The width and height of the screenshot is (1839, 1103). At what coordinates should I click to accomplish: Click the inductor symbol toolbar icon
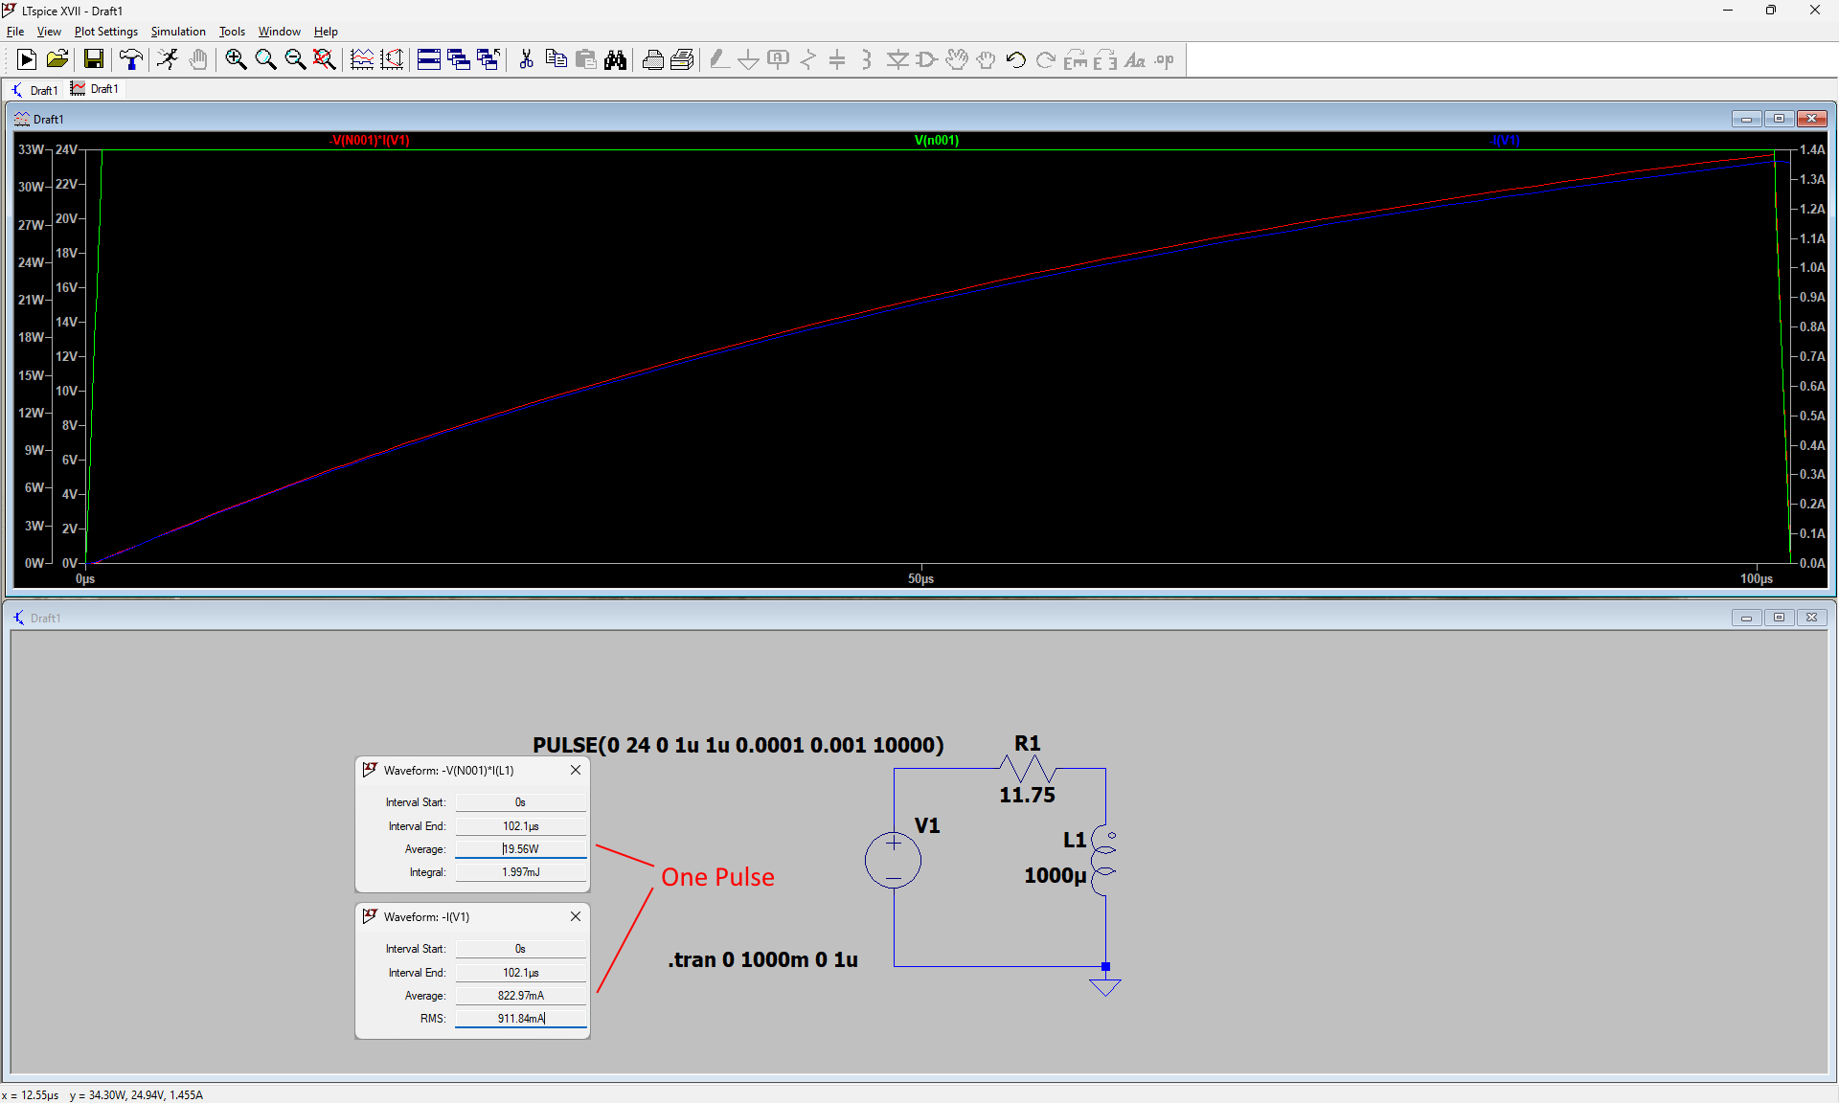click(x=867, y=59)
